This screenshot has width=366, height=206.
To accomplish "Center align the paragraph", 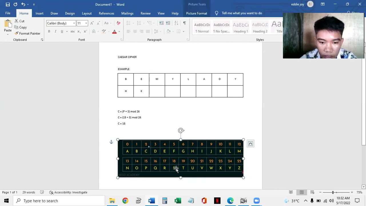I will click(x=135, y=31).
